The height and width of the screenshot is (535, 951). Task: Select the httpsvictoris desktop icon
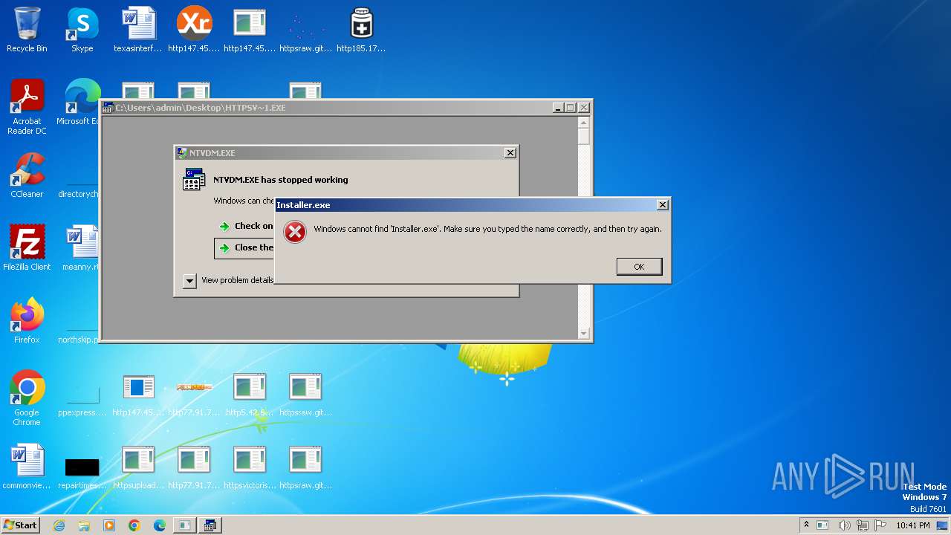pos(250,467)
